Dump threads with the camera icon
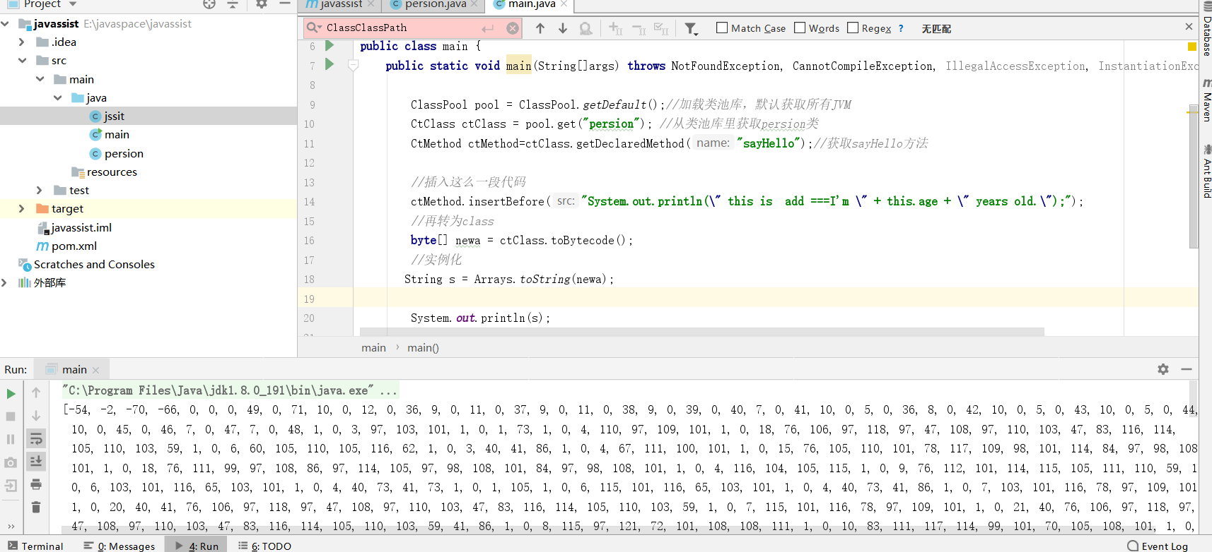This screenshot has height=552, width=1212. [11, 462]
